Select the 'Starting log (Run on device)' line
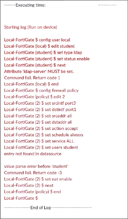Image resolution: width=128 pixels, height=219 pixels. [x=30, y=27]
